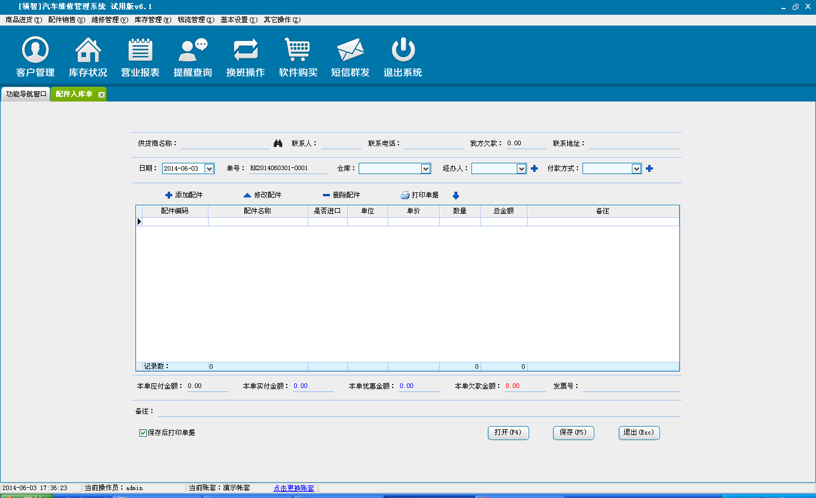Expand the 日期 date dropdown
Screen dimensions: 816x498
point(209,168)
